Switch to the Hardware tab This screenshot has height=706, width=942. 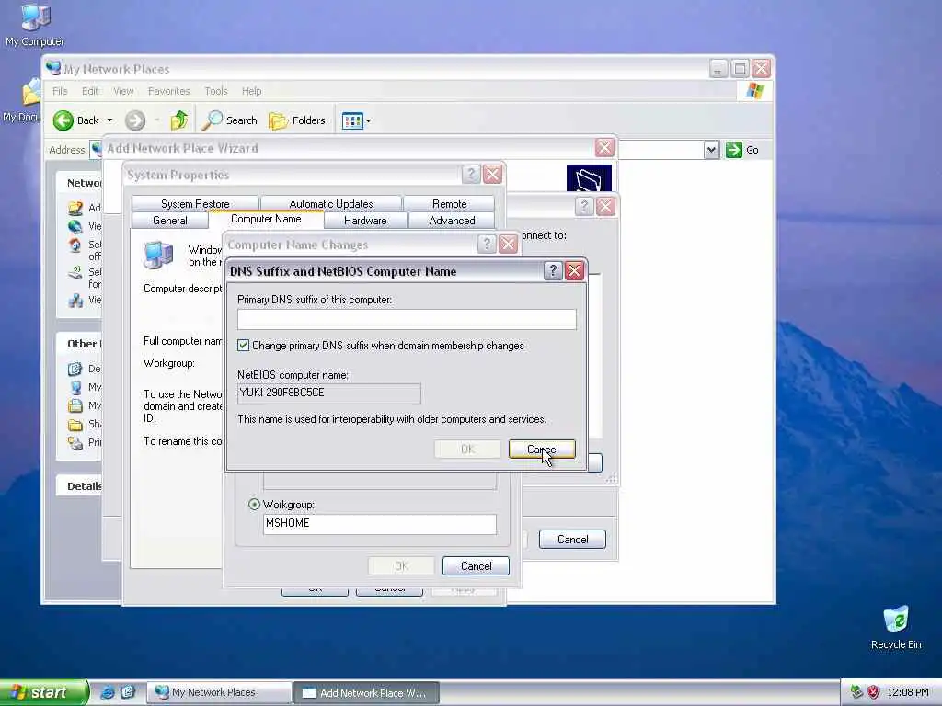pyautogui.click(x=365, y=221)
